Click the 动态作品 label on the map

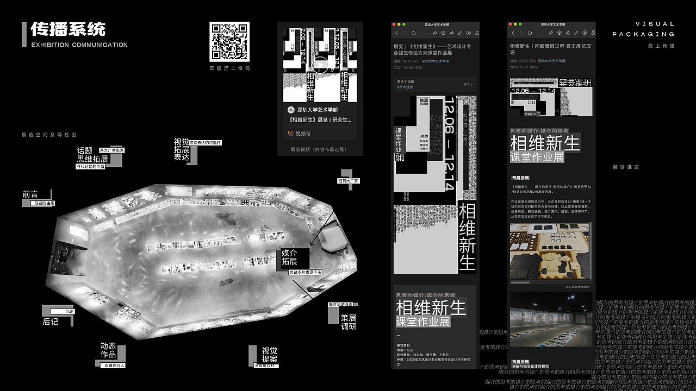tap(108, 350)
